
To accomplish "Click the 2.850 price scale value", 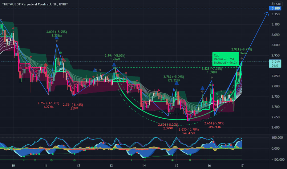I will (276, 76).
